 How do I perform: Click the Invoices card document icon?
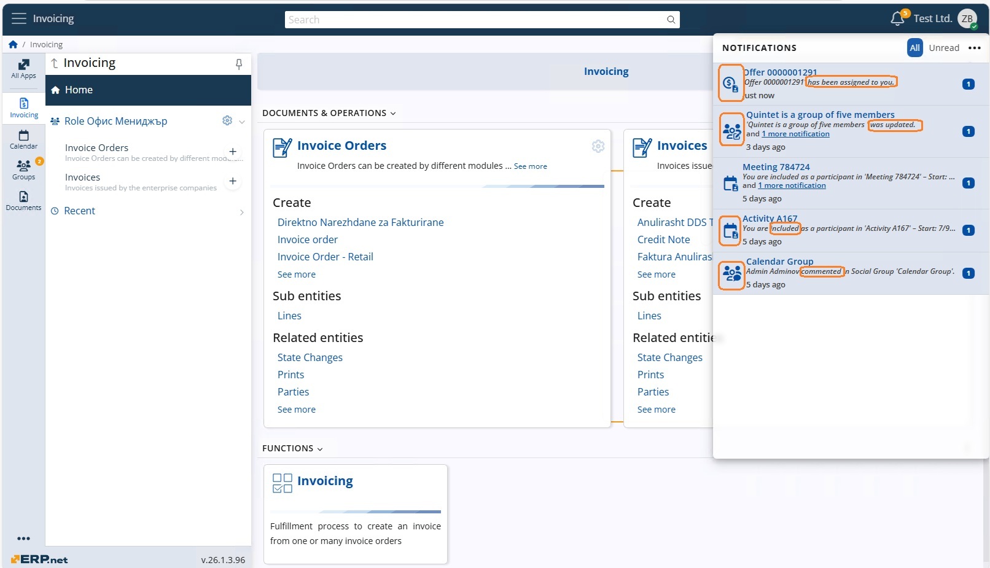pos(642,148)
